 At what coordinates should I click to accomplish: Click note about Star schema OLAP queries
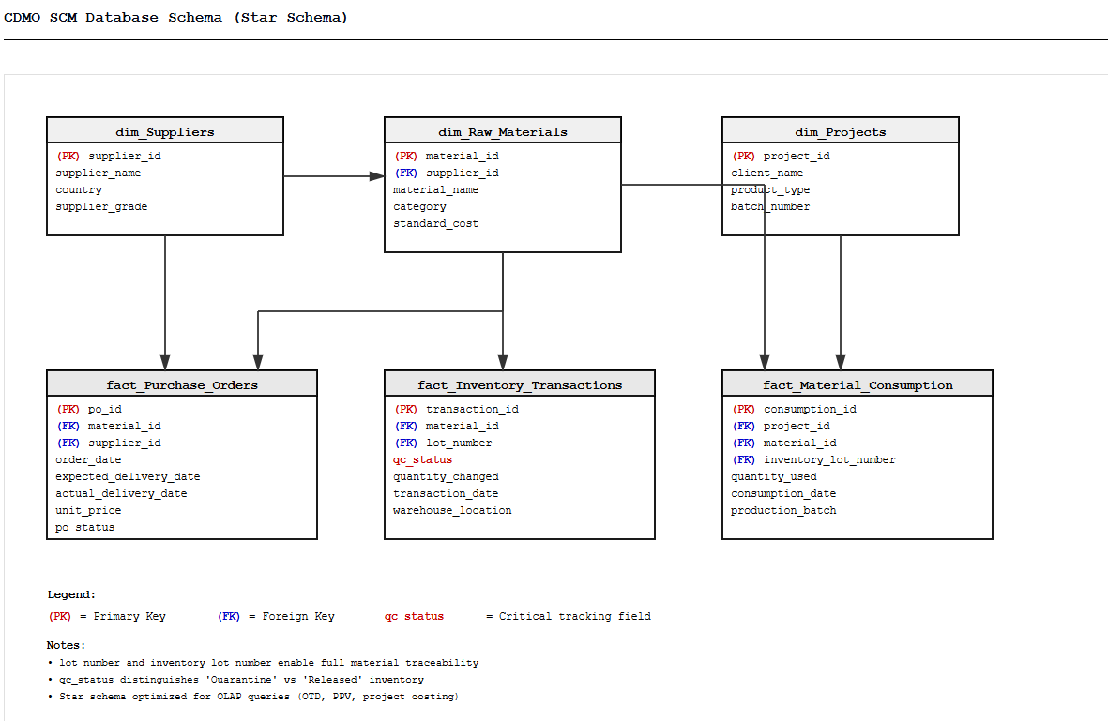pyautogui.click(x=253, y=697)
